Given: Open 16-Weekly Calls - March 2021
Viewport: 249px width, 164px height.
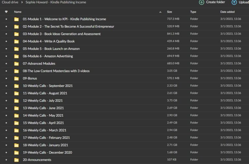Looking at the screenshot, I should pyautogui.click(x=44, y=130).
